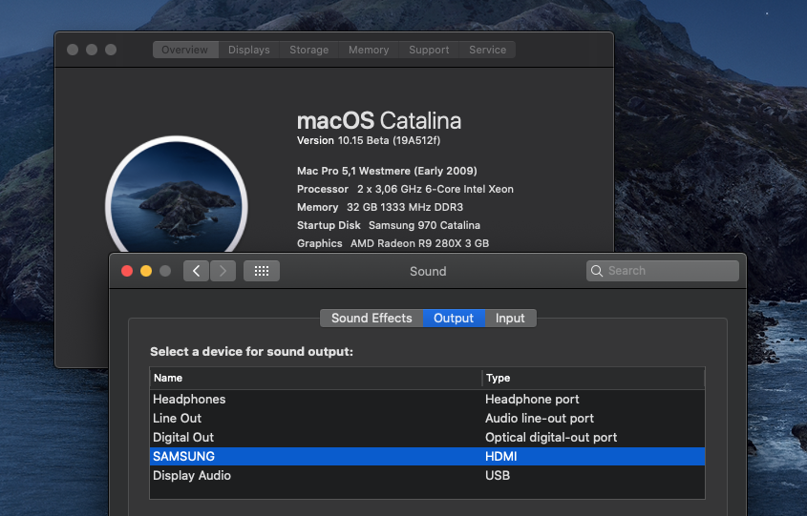Click 'Samsung 970 Catalina' startup disk text
The height and width of the screenshot is (516, 807).
point(424,225)
